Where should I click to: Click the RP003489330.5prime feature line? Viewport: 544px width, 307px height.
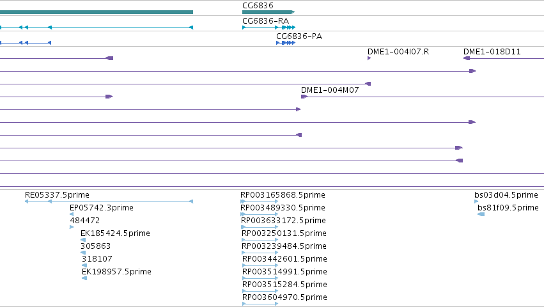pyautogui.click(x=259, y=214)
